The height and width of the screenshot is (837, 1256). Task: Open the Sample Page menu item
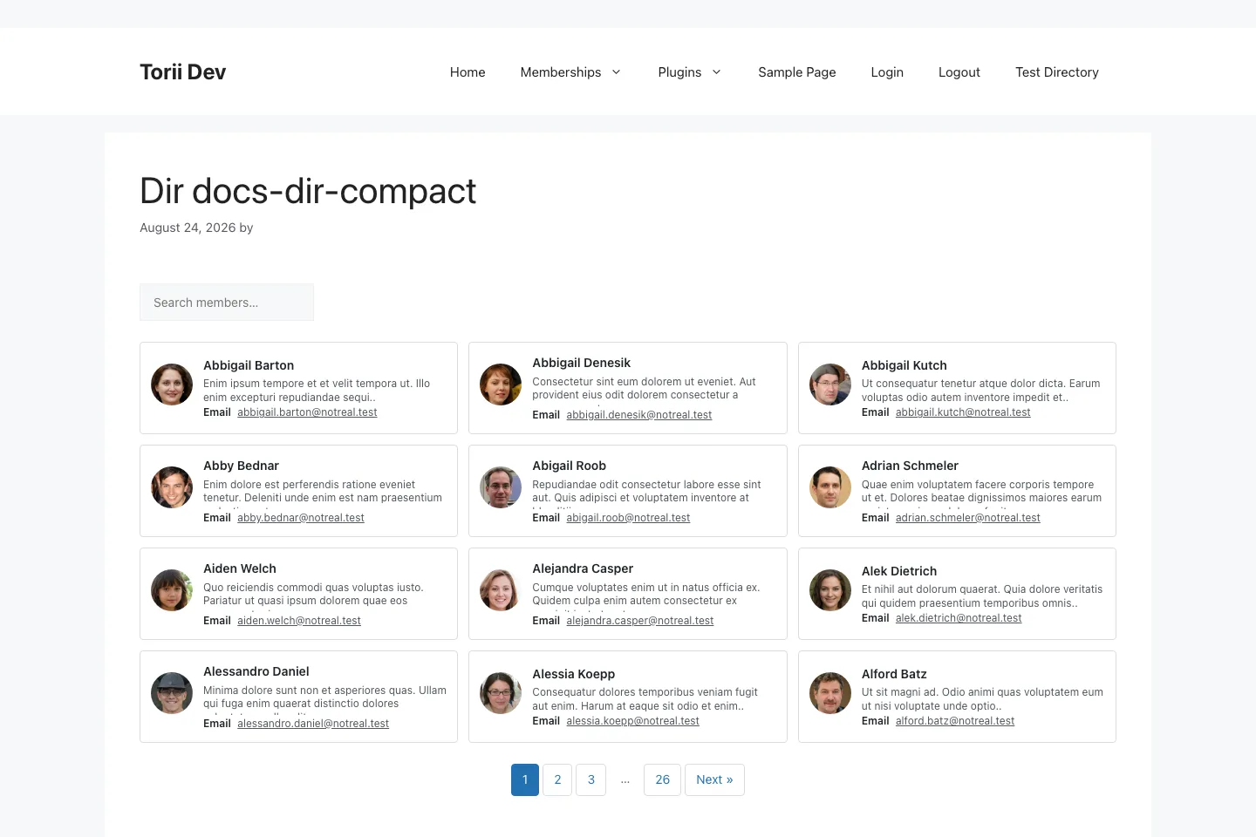(797, 72)
